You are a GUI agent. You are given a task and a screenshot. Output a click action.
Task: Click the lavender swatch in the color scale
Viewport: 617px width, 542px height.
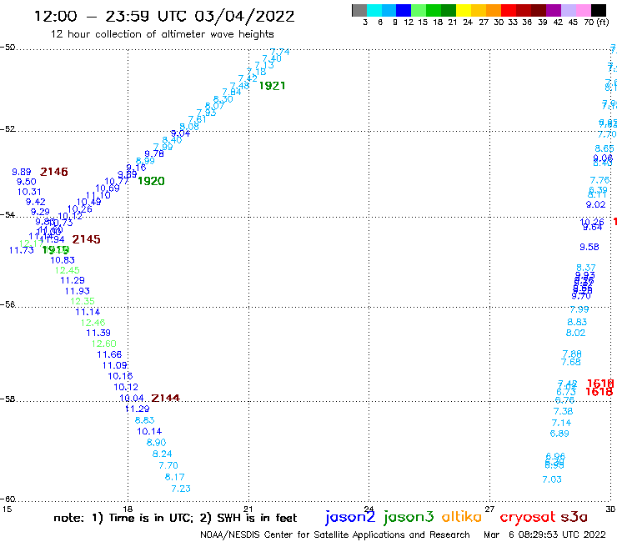(x=568, y=10)
